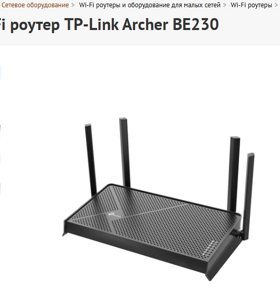Click the tp-link logo on the router
Image resolution: width=280 pixels, height=291 pixels.
tap(114, 215)
